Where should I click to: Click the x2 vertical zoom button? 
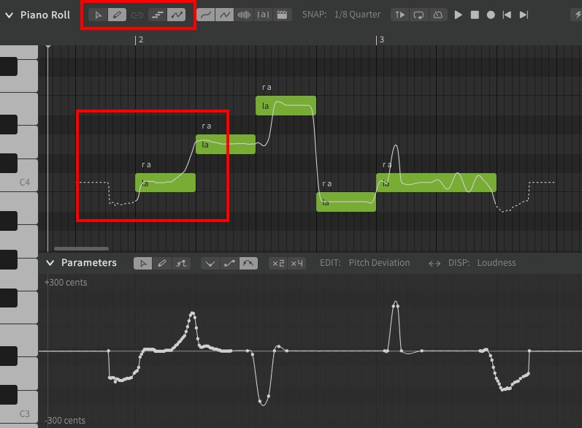point(278,263)
